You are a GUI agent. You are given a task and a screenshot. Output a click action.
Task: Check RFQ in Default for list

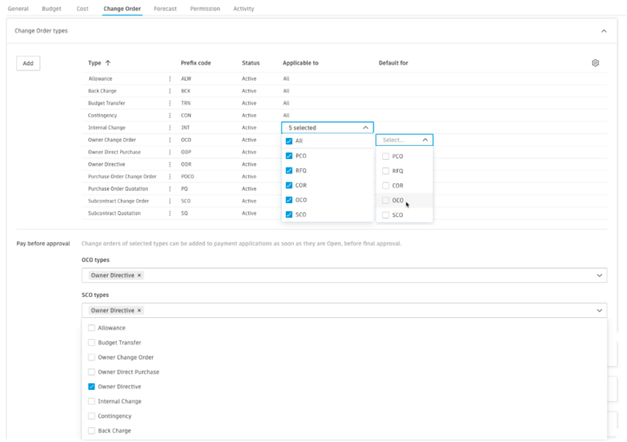point(385,171)
